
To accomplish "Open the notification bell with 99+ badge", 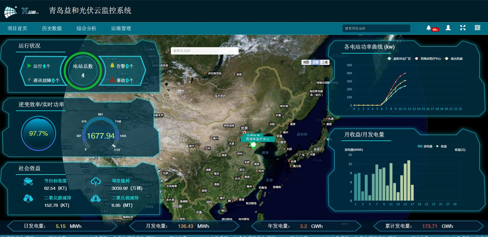I will click(429, 28).
